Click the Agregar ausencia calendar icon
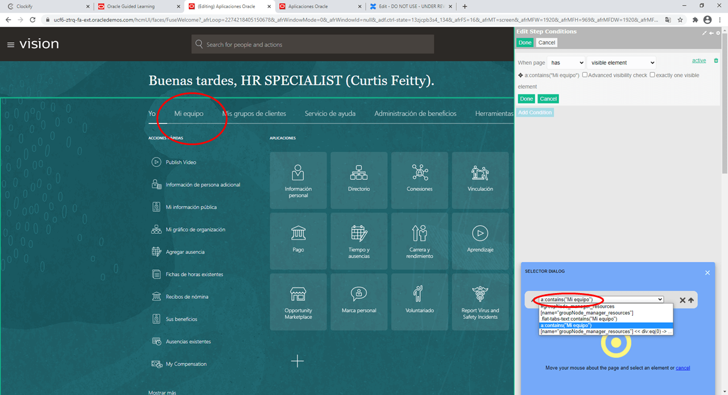This screenshot has height=395, width=728. pos(156,252)
